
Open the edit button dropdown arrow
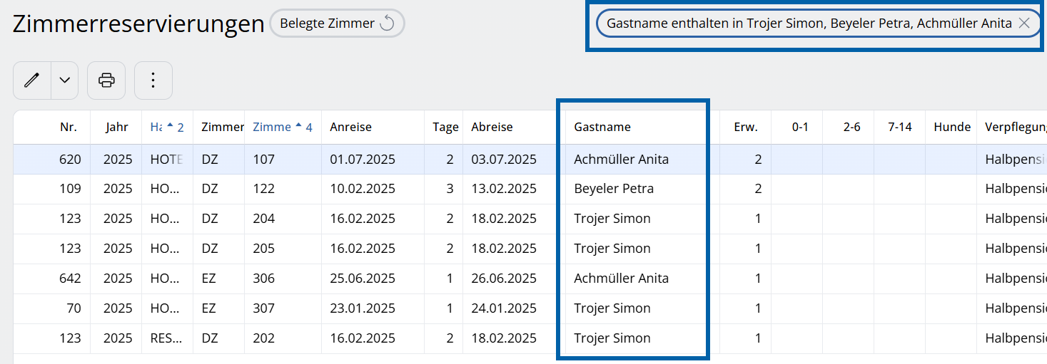[65, 80]
